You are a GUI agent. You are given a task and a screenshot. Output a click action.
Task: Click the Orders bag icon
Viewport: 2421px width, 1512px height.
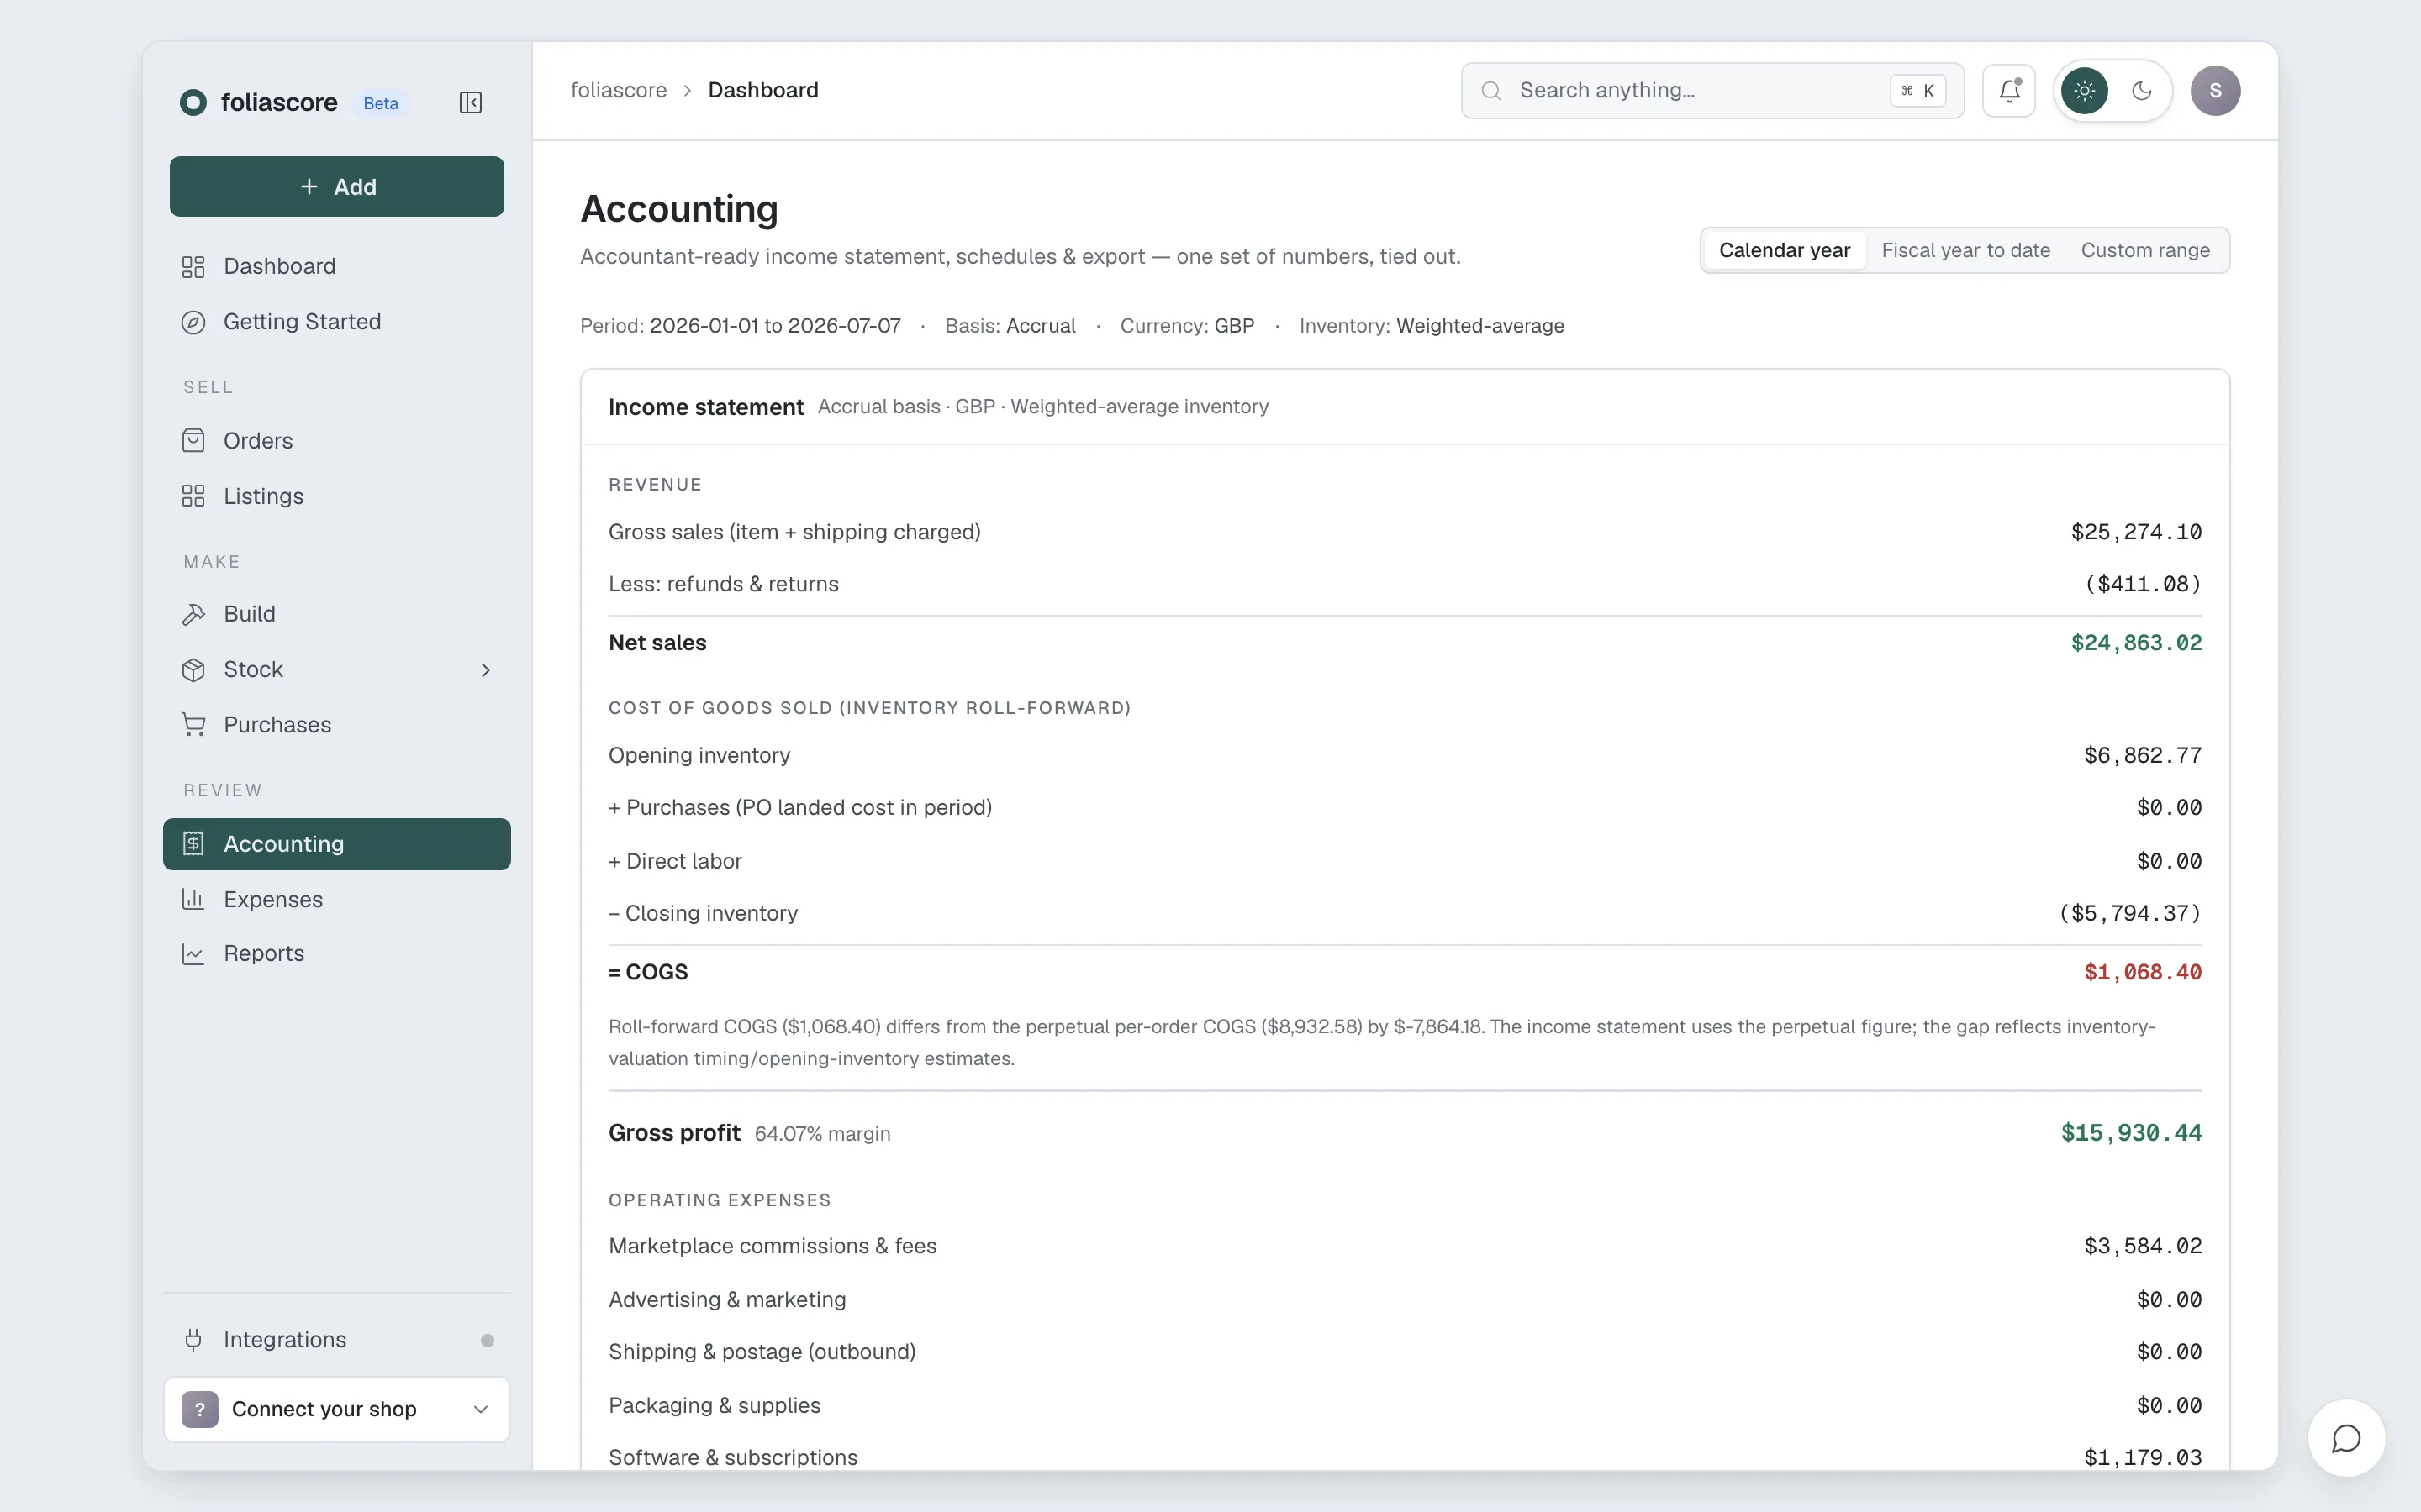[x=193, y=441]
